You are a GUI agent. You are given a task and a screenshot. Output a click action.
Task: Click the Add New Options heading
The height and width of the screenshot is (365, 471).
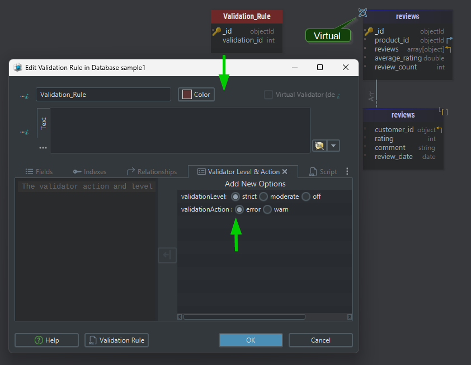click(x=255, y=184)
